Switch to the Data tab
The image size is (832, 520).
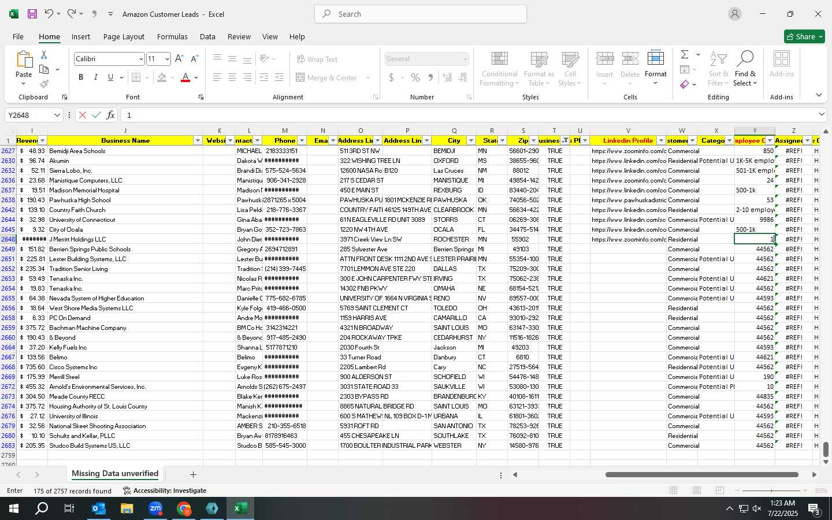(x=207, y=36)
